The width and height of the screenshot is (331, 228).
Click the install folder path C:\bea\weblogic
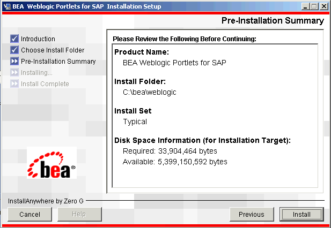tap(150, 92)
